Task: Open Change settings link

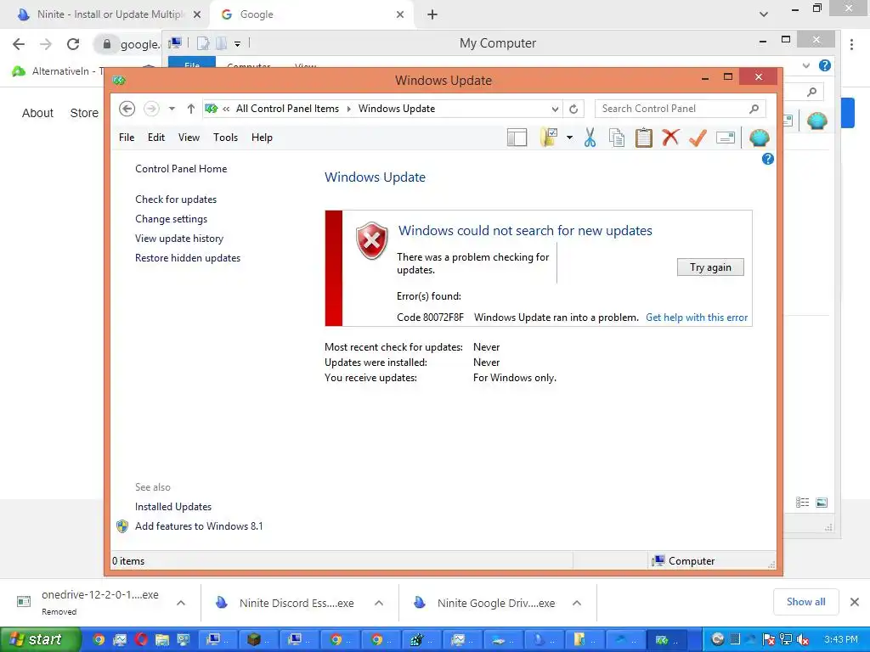Action: coord(171,219)
